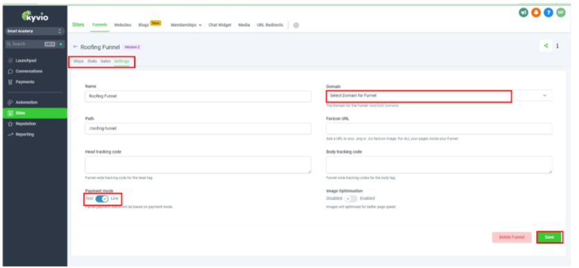Viewport: 579px width, 268px height.
Task: Open the Add/Edit Domains link
Action: [x=384, y=105]
